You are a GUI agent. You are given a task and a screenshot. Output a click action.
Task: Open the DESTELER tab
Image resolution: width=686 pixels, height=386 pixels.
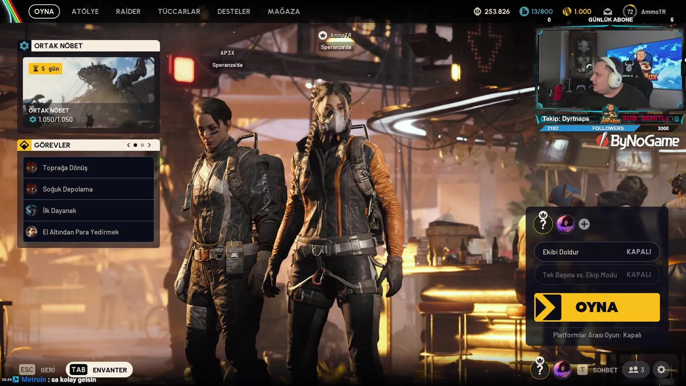234,11
